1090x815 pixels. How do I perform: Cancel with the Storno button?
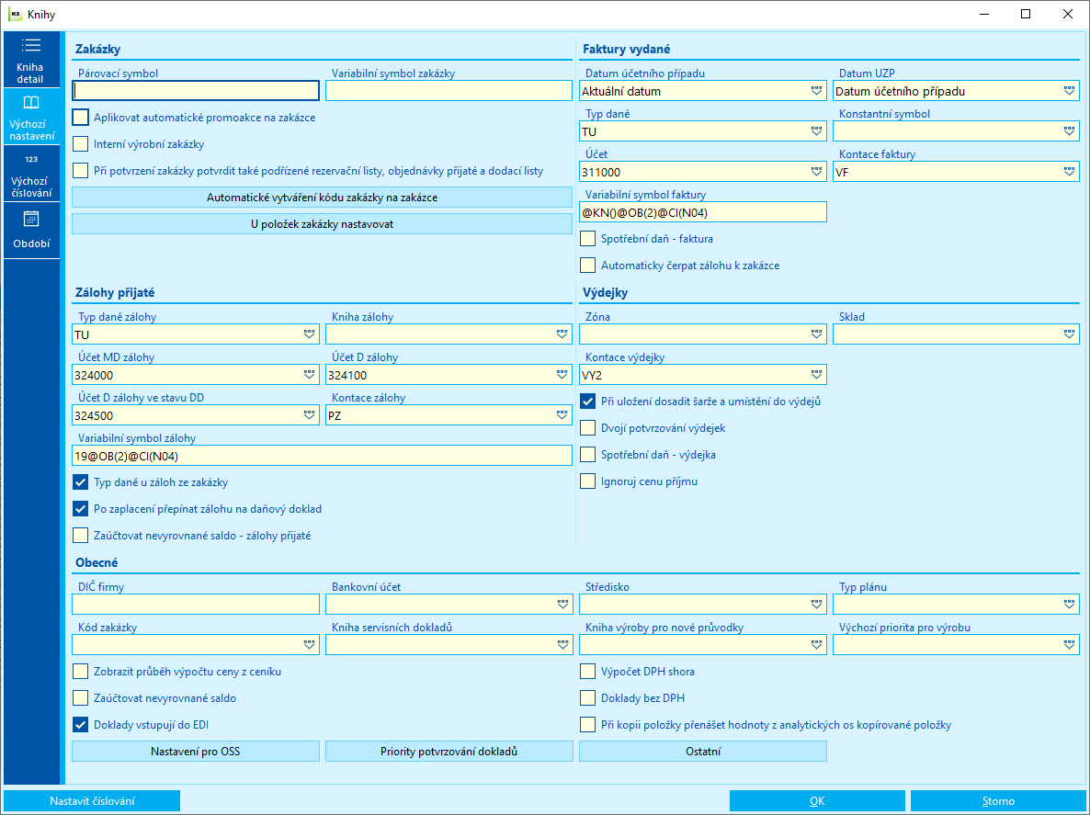pyautogui.click(x=997, y=801)
